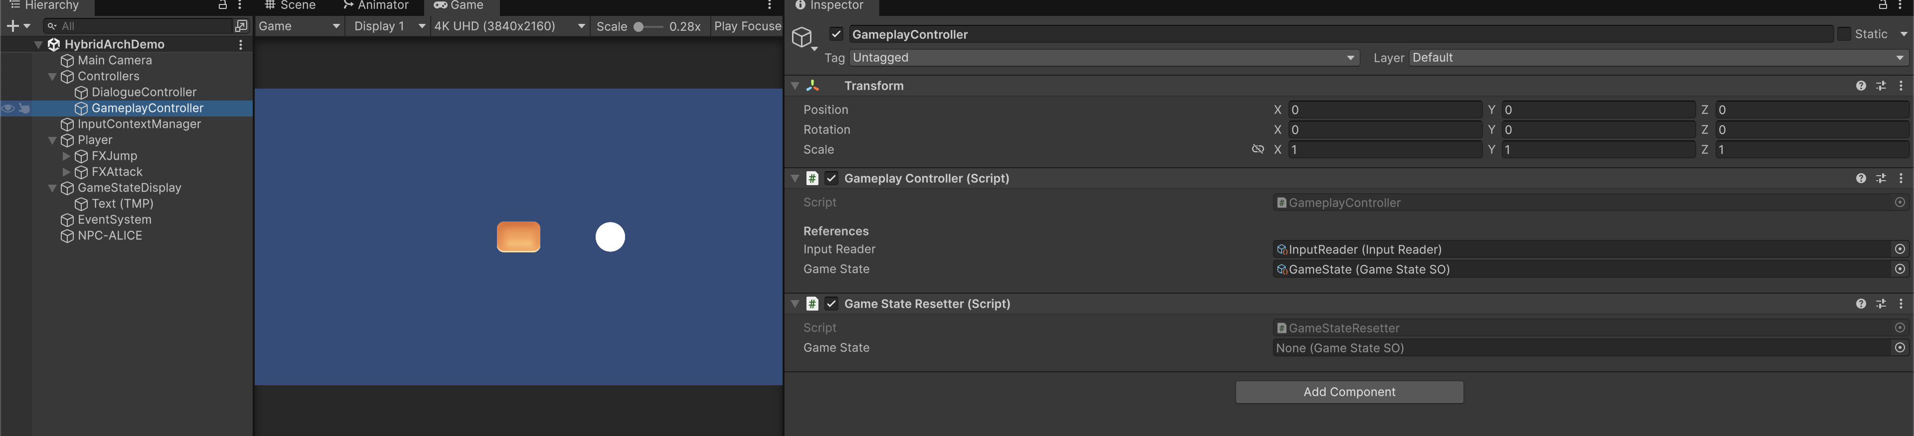Screen dimensions: 1914x436
Task: Select NPC-ALICE in the Hierarchy
Action: (x=109, y=236)
